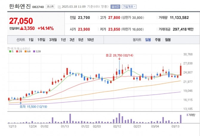Click the purple 120-day moving average swatch
200x136 pixels.
[34, 51]
